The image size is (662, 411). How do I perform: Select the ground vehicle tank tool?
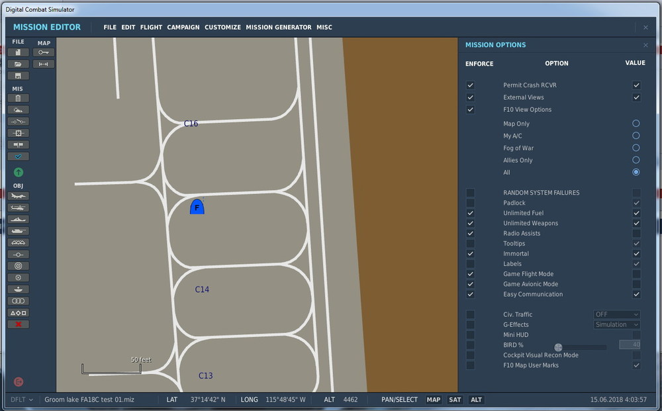click(18, 231)
